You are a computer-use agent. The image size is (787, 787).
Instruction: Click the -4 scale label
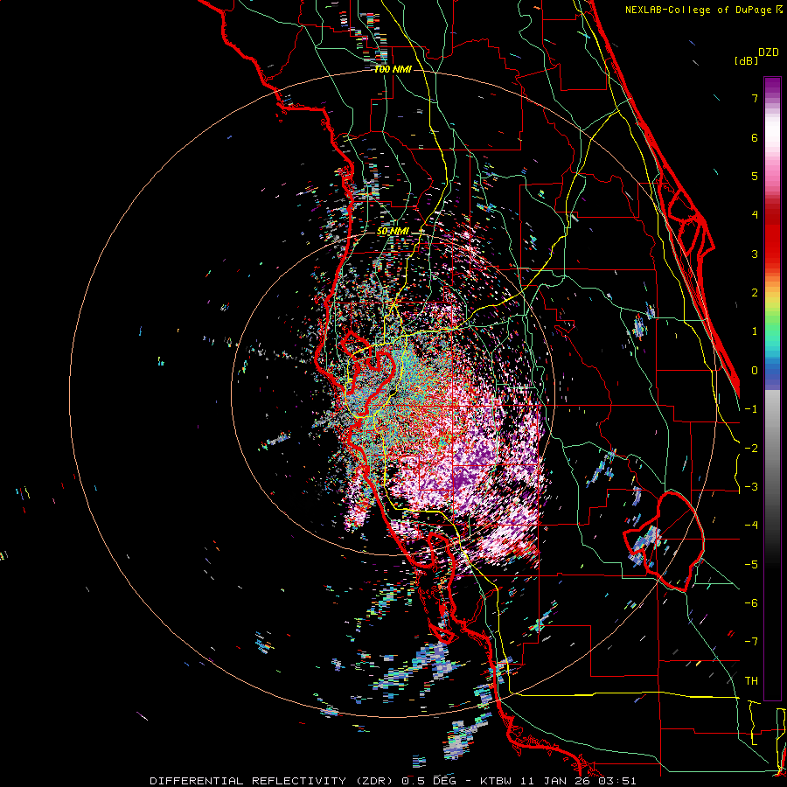[x=751, y=526]
